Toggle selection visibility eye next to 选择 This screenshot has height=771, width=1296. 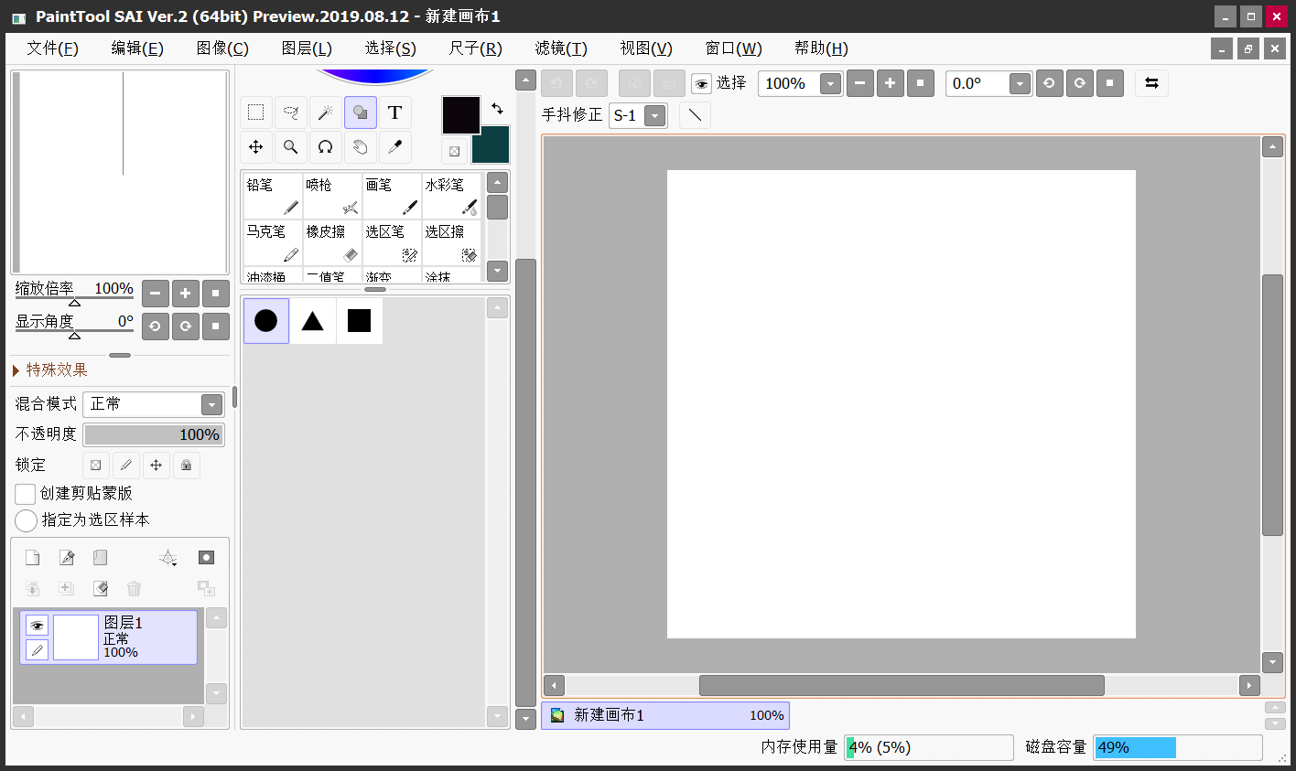pyautogui.click(x=702, y=84)
